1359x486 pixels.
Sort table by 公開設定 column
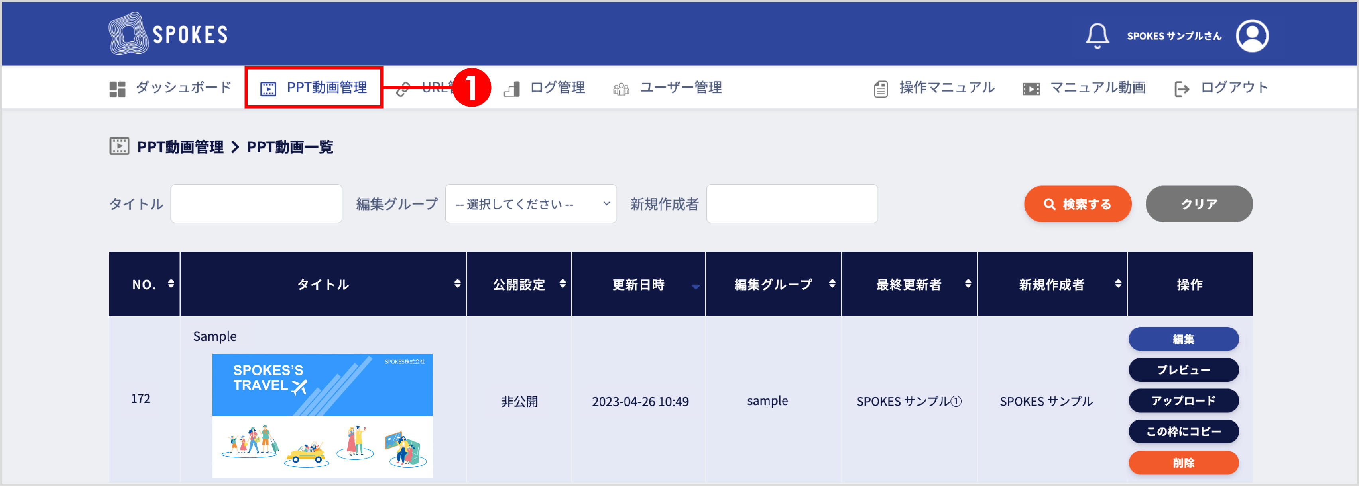pyautogui.click(x=562, y=284)
